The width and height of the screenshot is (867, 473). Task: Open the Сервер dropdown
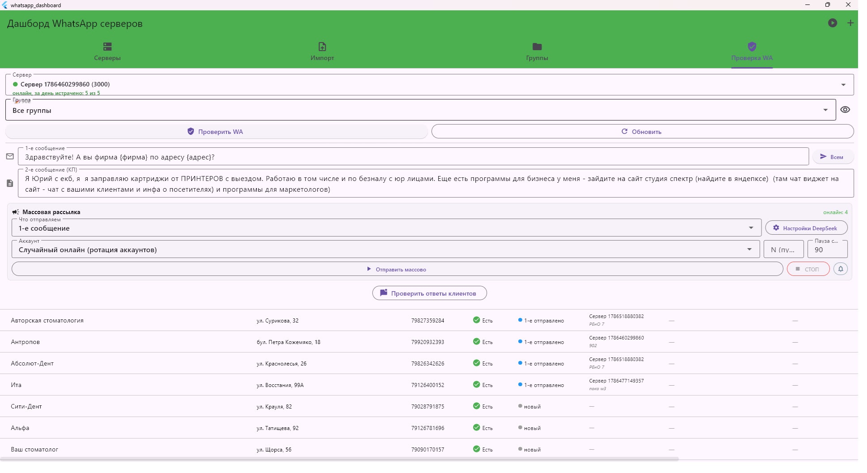tap(429, 85)
